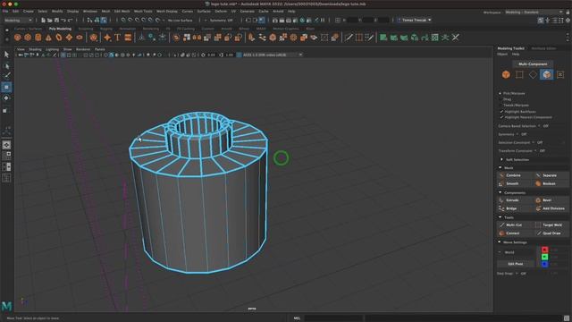The height and width of the screenshot is (322, 572).
Task: Select Drag radio option
Action: (x=500, y=99)
